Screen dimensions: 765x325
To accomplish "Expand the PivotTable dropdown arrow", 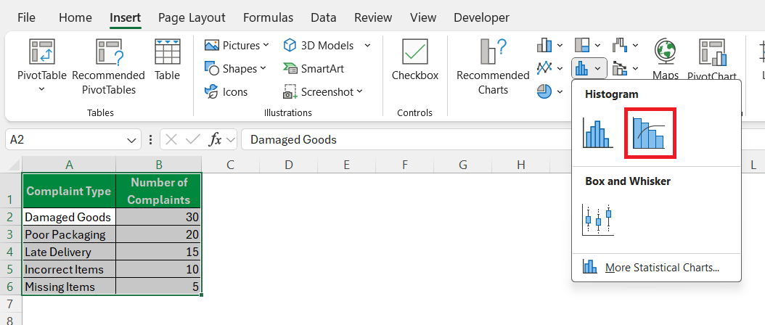I will pos(41,89).
